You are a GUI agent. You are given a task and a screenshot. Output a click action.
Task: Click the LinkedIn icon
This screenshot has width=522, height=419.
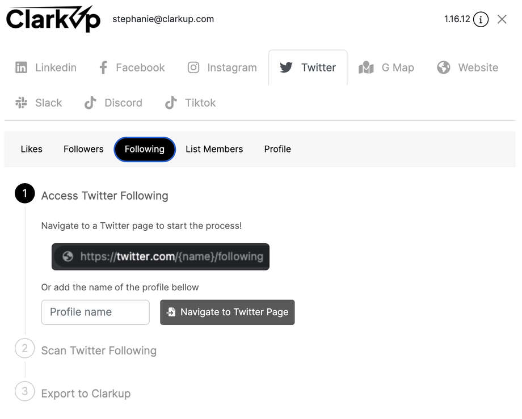tap(21, 68)
